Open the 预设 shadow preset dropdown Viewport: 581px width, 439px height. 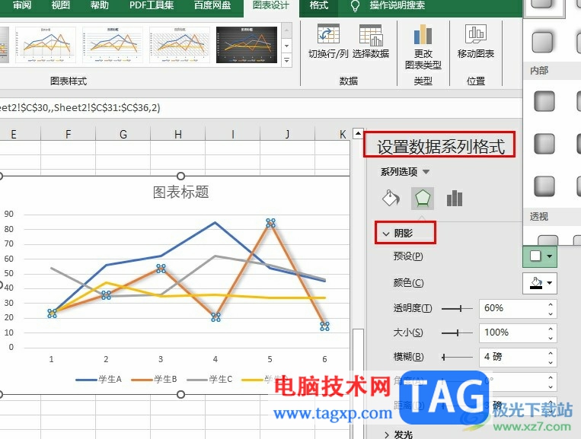point(540,256)
